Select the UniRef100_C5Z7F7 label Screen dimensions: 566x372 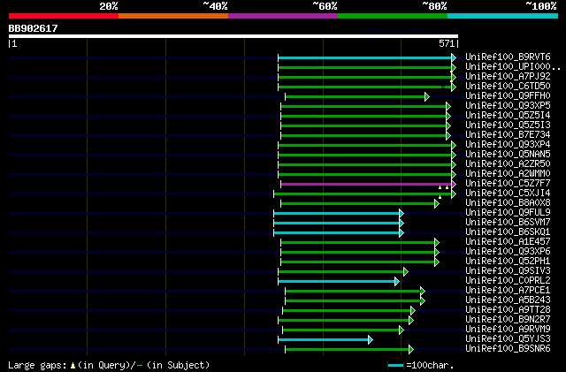[508, 184]
